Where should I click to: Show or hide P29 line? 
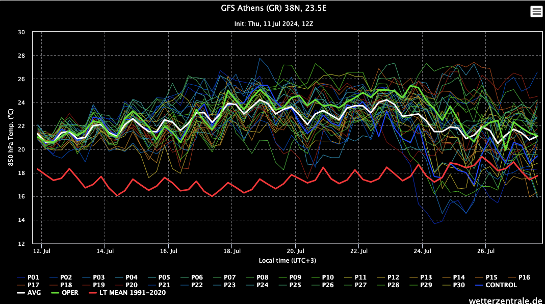(x=421, y=285)
